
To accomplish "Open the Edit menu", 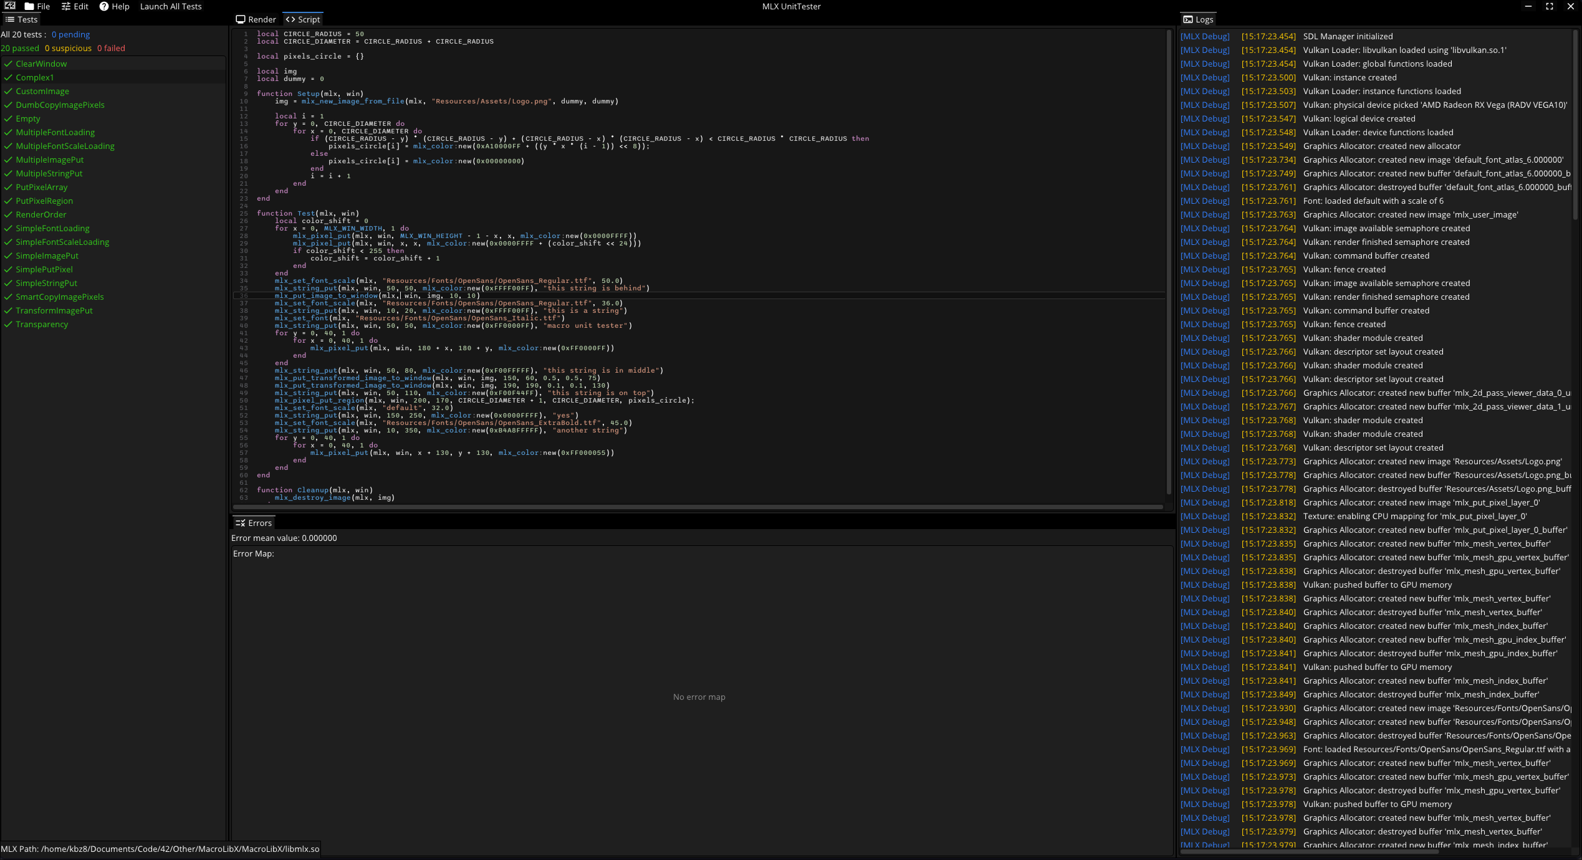I will pyautogui.click(x=75, y=6).
